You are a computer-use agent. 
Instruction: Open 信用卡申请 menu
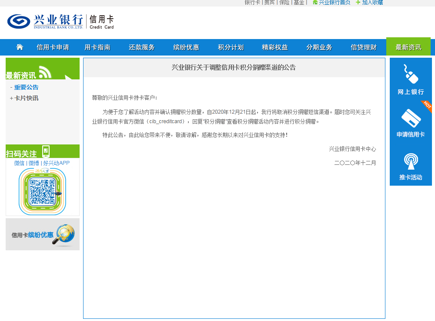point(53,47)
